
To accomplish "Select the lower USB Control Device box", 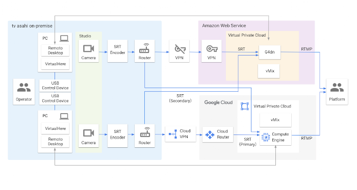I will click(x=55, y=98).
